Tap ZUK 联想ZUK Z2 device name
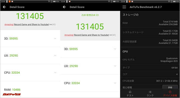This screenshot has width=180, height=98. (x=90, y=15)
